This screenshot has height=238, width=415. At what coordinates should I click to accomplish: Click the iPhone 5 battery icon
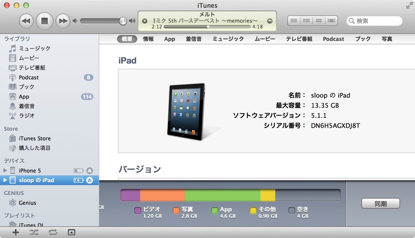(78, 170)
